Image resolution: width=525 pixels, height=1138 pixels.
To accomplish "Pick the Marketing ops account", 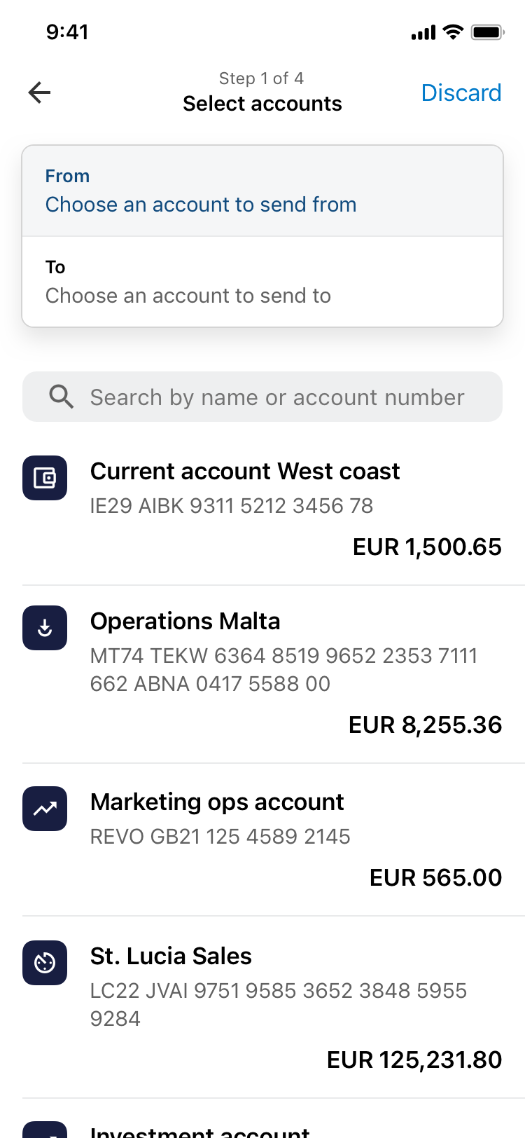I will click(217, 802).
